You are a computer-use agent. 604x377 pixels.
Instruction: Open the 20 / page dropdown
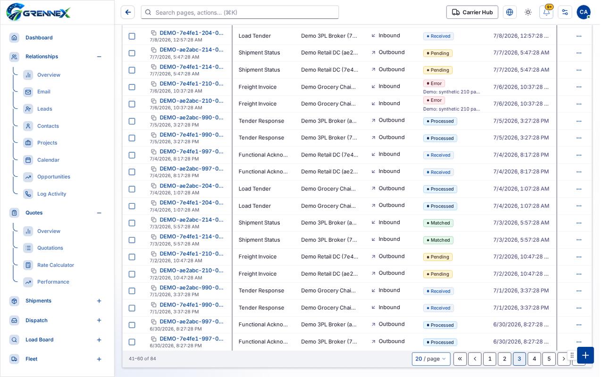click(x=431, y=359)
